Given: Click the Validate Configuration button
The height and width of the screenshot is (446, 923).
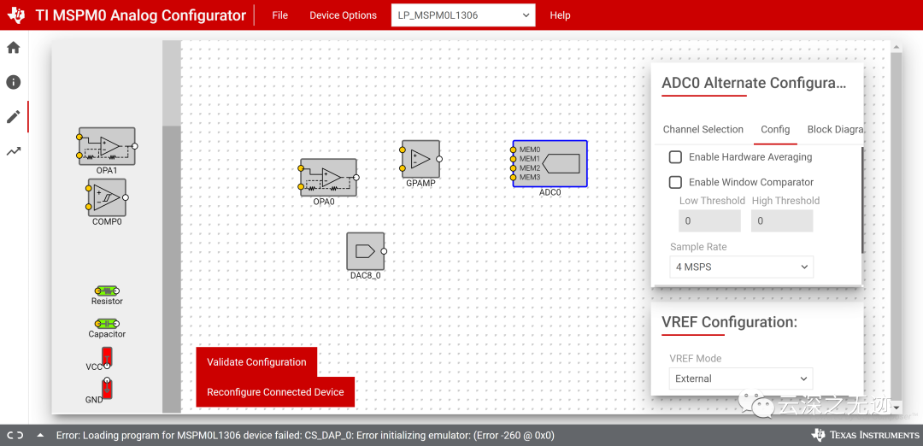Looking at the screenshot, I should tap(256, 362).
